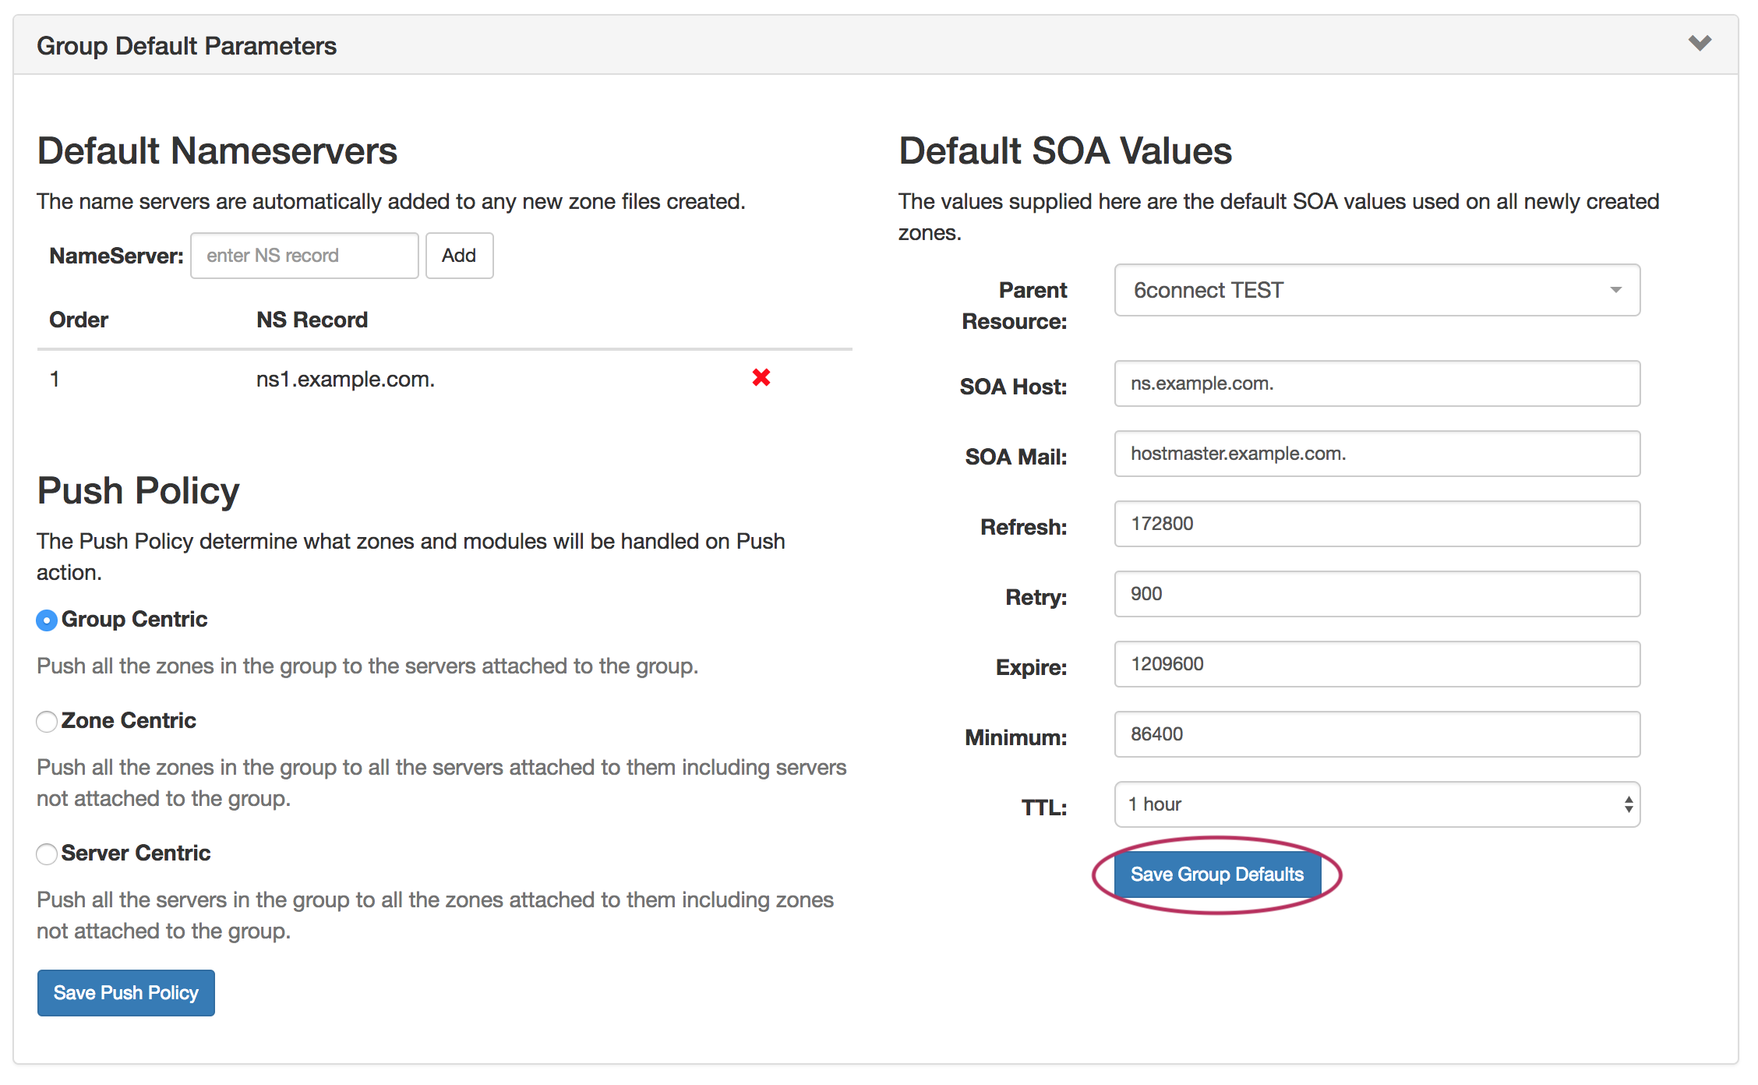The image size is (1758, 1085).
Task: Click the Expire value field
Action: [x=1376, y=664]
